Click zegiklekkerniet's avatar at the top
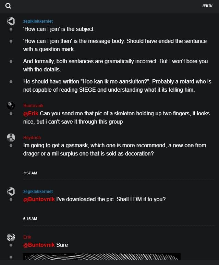 point(11,21)
